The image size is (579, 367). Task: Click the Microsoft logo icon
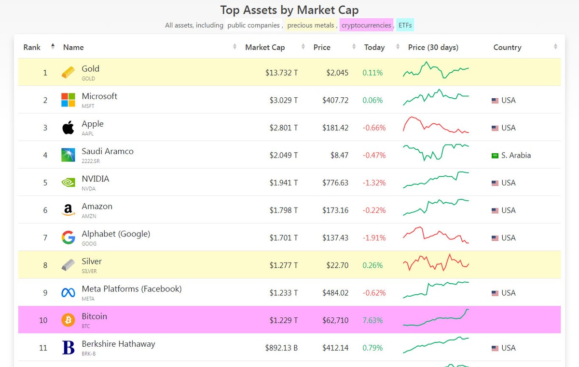coord(68,100)
